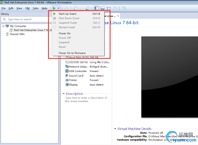Screen dimensions: 198x145
Task: Click the Display device
Action: tap(73, 85)
